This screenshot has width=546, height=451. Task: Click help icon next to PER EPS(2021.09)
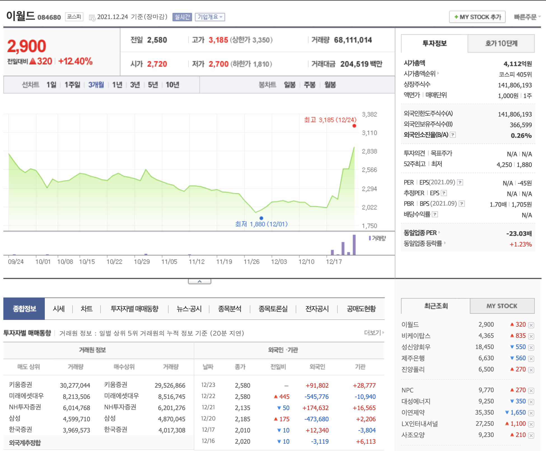460,183
